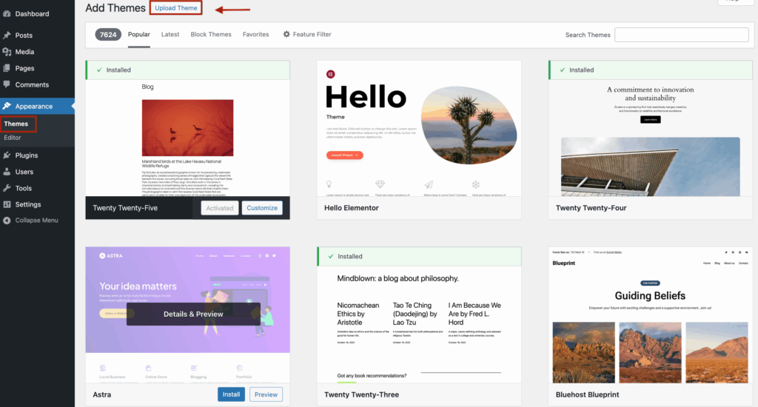Click the Collapse Menu arrow icon

click(7, 221)
